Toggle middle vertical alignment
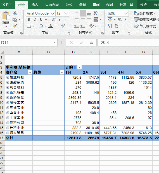The height and width of the screenshot is (173, 159). click(x=83, y=13)
